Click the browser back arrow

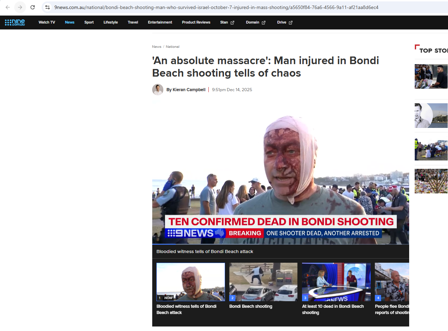[8, 7]
